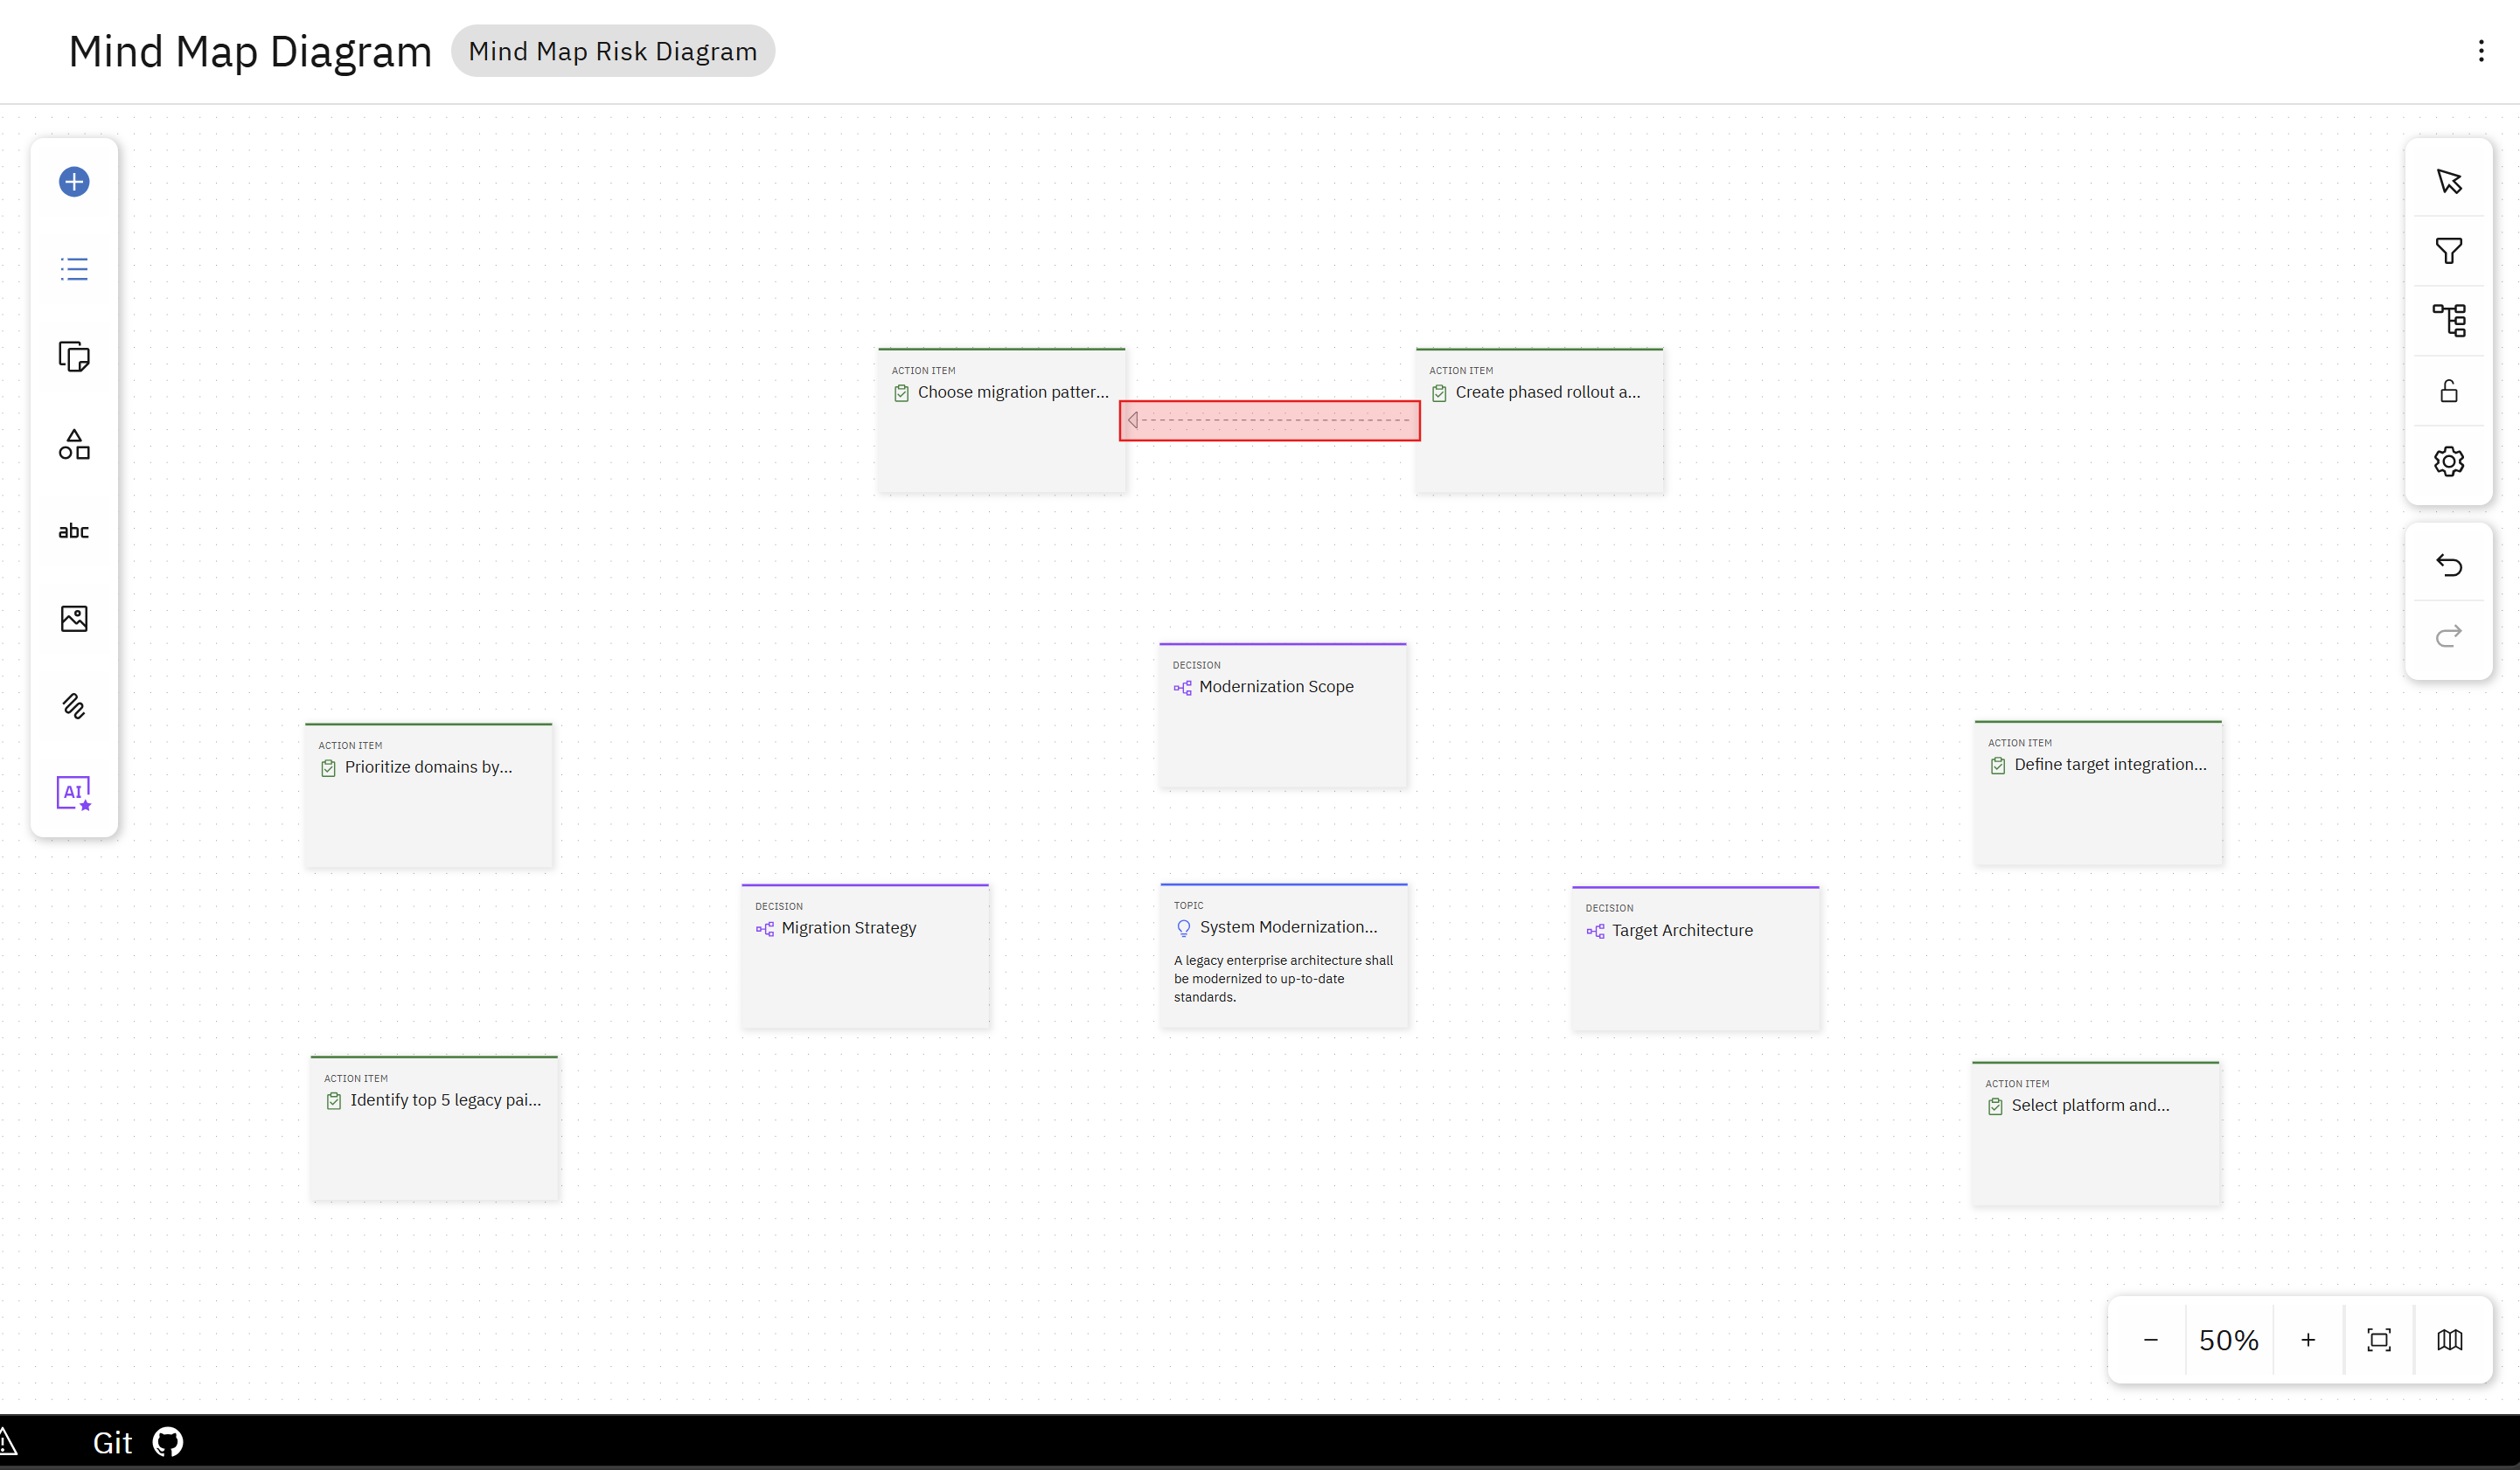2520x1470 pixels.
Task: Zoom out with the minus button
Action: (x=2151, y=1340)
